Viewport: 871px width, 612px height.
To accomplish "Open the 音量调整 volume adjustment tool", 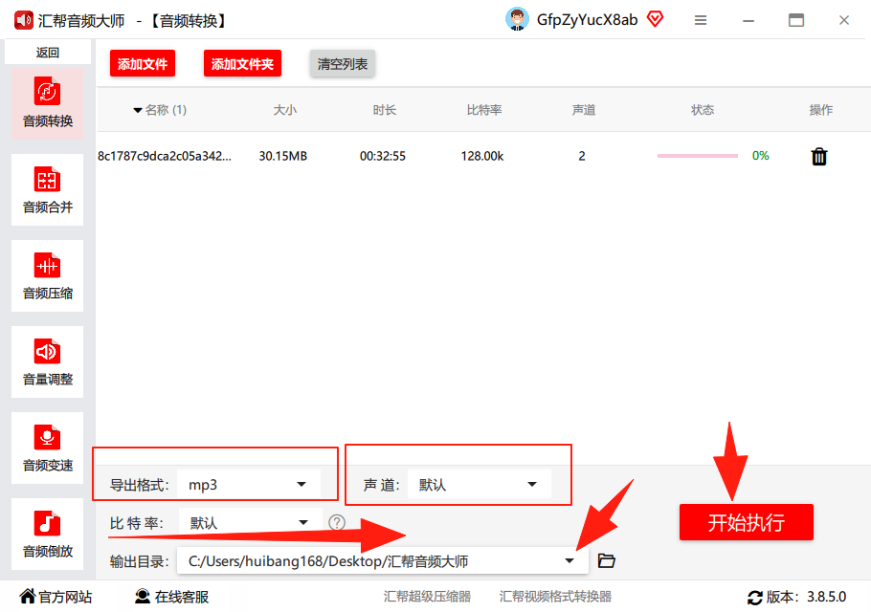I will tap(47, 361).
